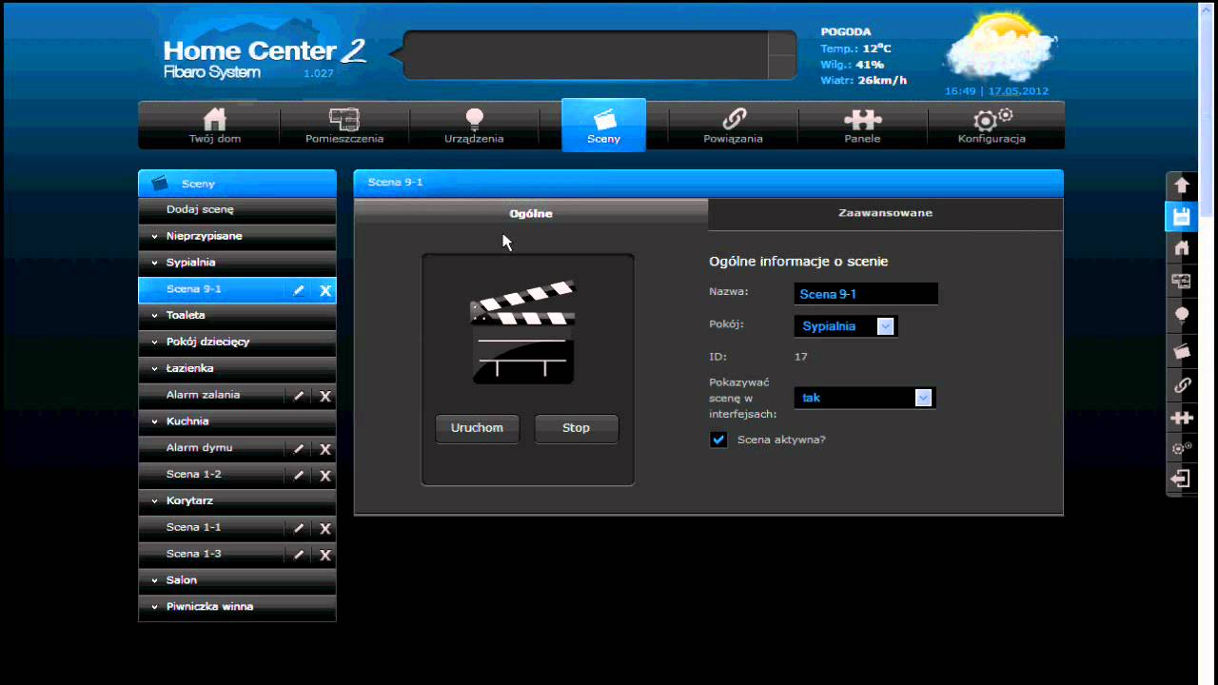
Task: Collapse the Kuchnia group in the scene list
Action: 237,421
